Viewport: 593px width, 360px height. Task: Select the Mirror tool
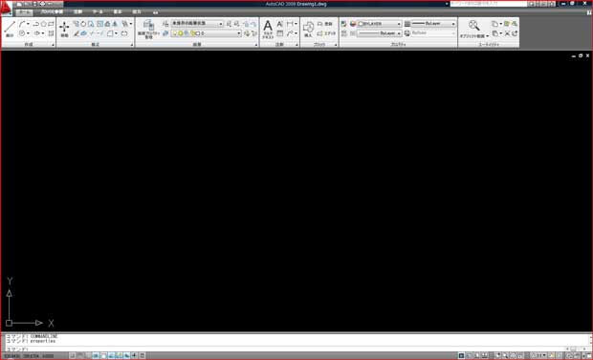coord(115,24)
